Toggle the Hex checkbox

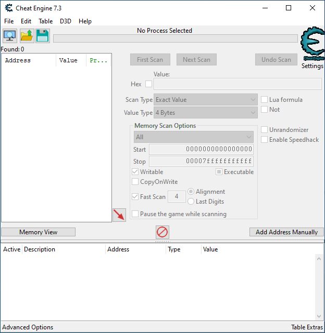tap(148, 84)
